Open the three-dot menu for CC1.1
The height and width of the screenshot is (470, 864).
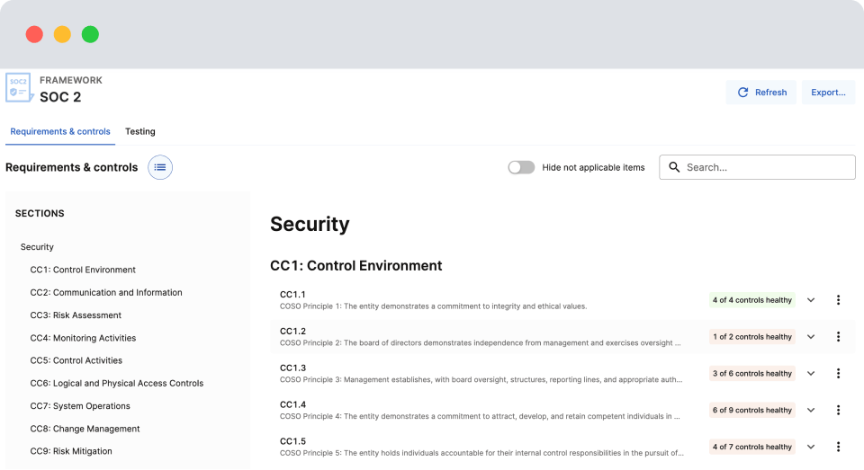click(x=838, y=300)
